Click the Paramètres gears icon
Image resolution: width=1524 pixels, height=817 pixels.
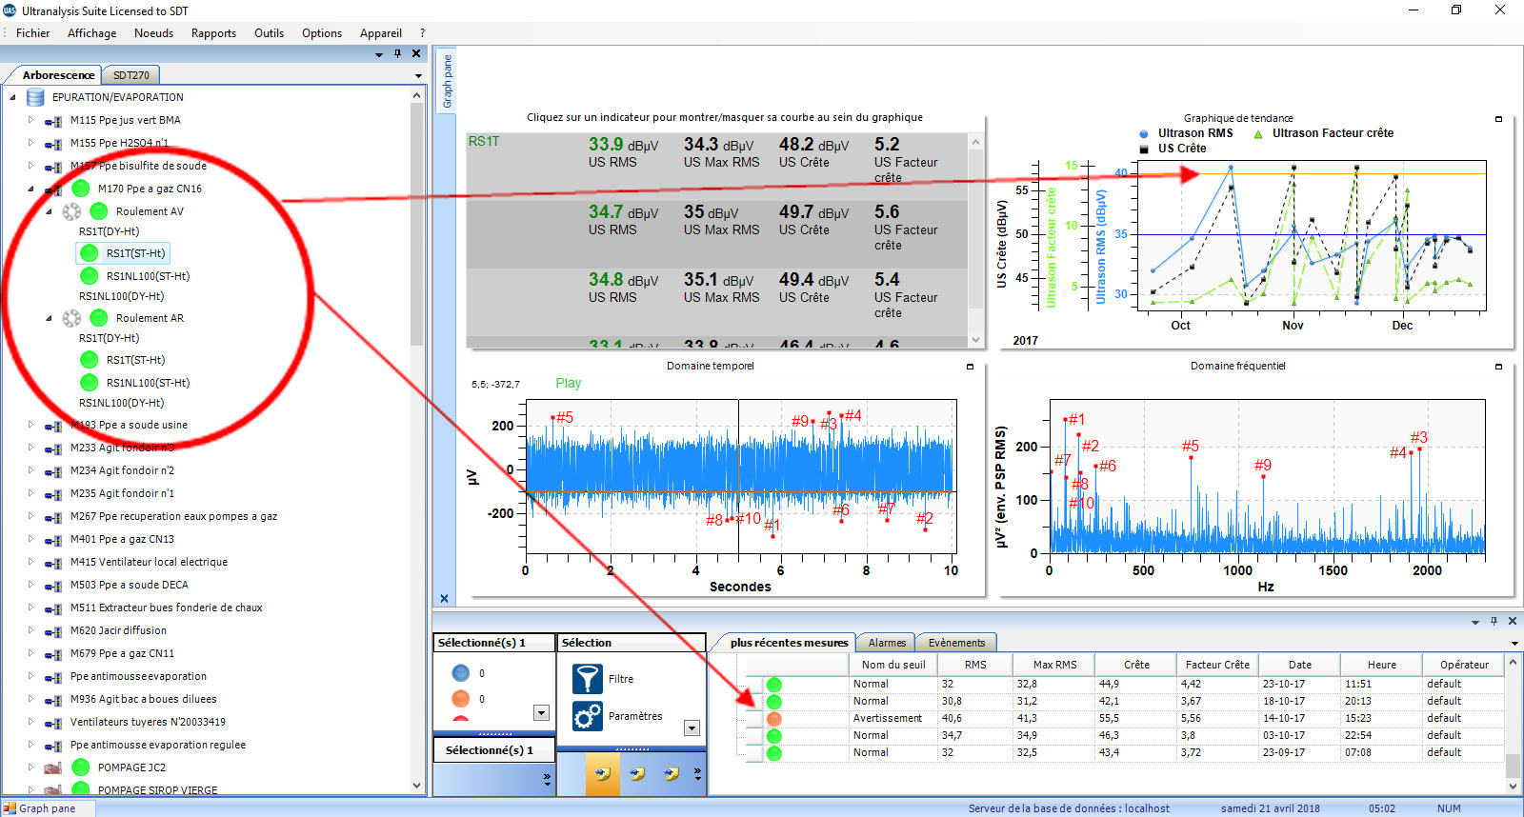click(x=587, y=715)
